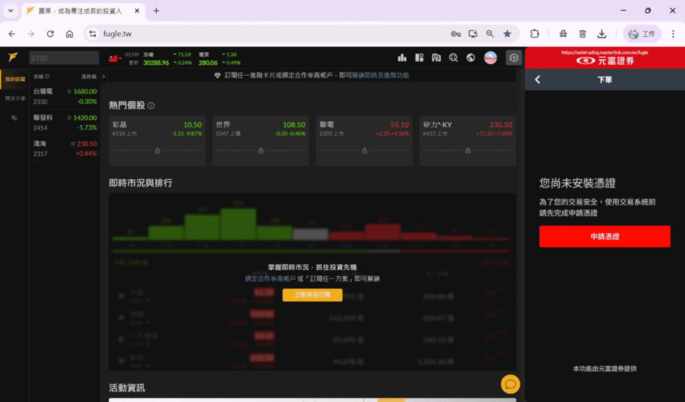The height and width of the screenshot is (402, 685).
Task: Expand the Taiwan flag market dropdown
Action: click(x=114, y=58)
